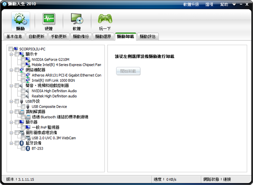Open the 驅動 gear icon section

21,21
